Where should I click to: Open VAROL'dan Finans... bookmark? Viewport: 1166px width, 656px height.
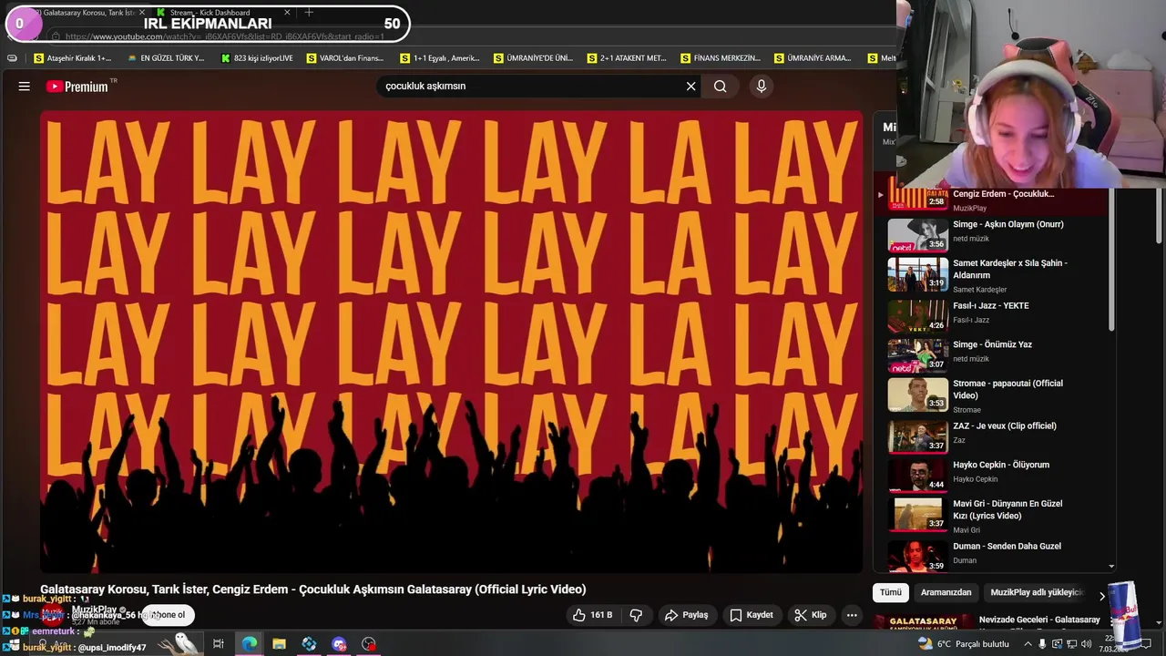[x=345, y=58]
